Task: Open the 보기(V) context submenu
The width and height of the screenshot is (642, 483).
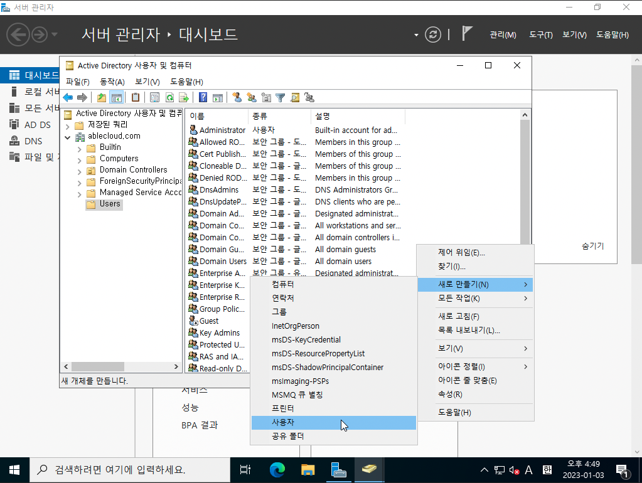Action: pos(475,348)
